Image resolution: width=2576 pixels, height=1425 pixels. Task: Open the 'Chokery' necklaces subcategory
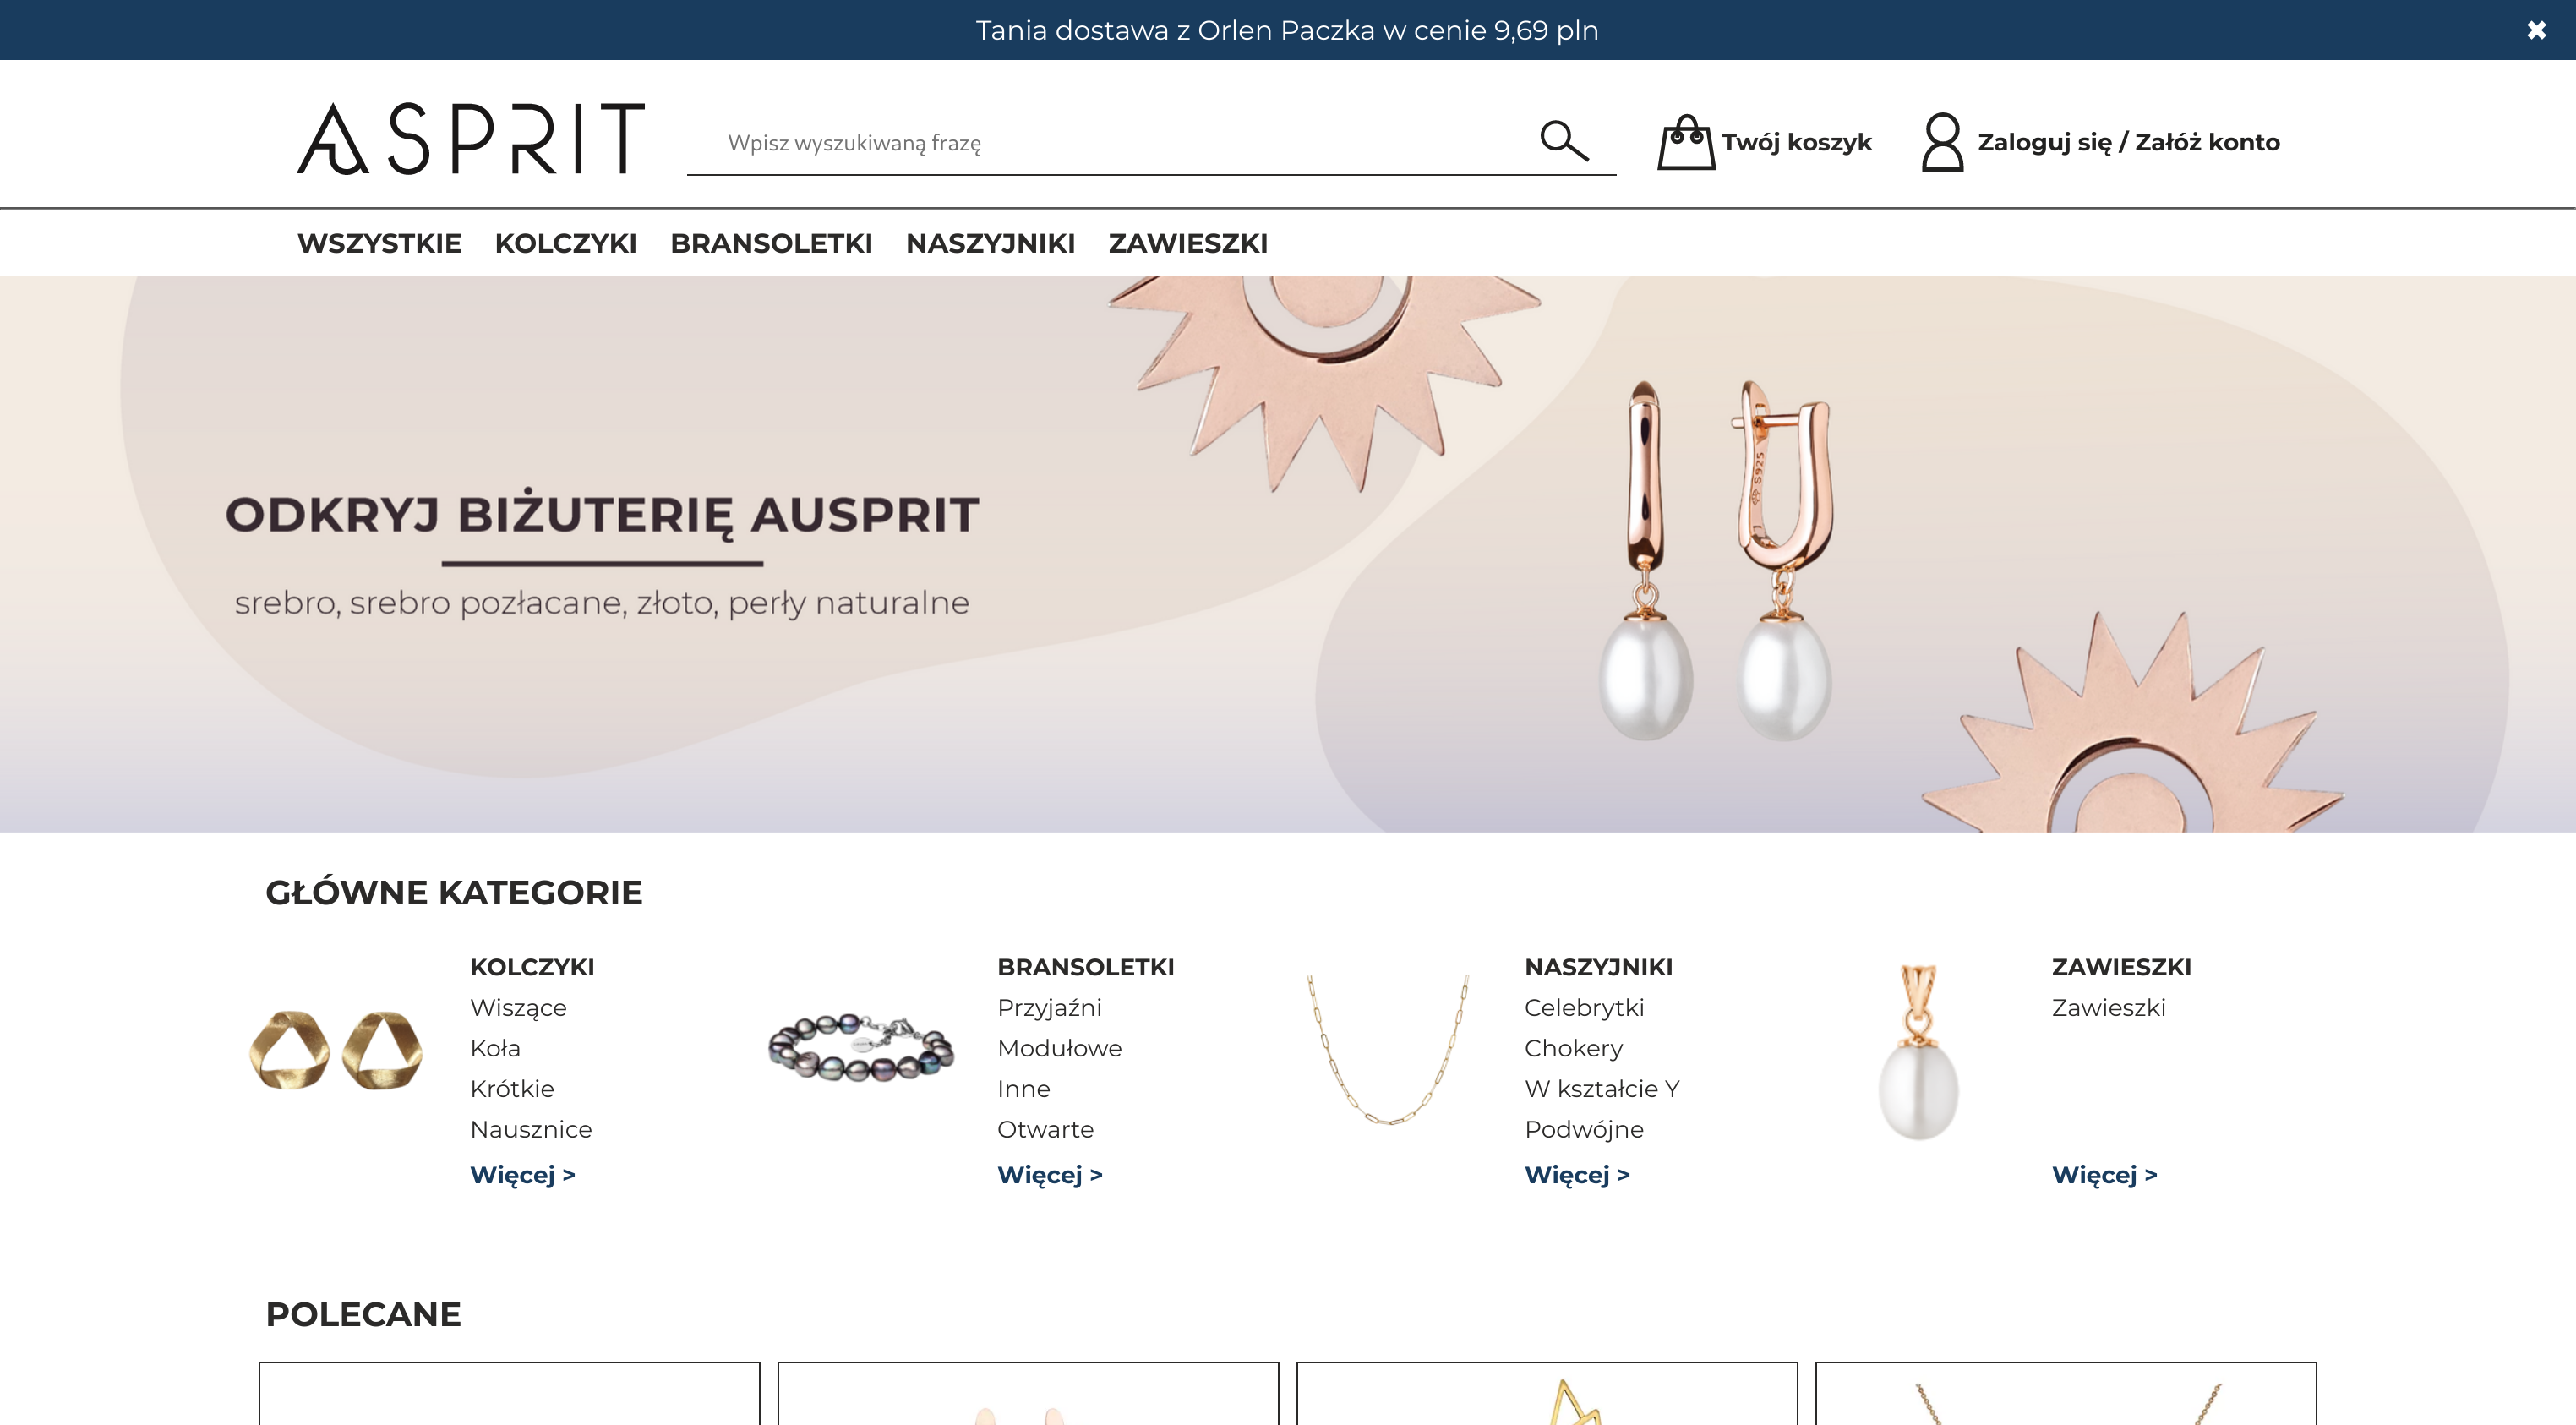click(1573, 1048)
